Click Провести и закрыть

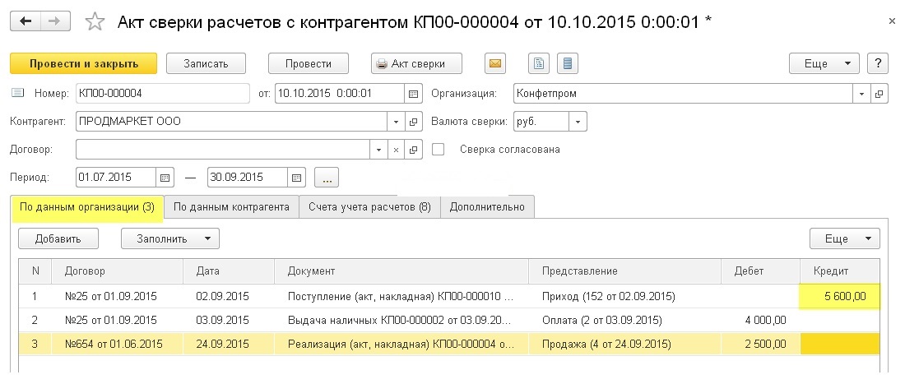point(84,63)
